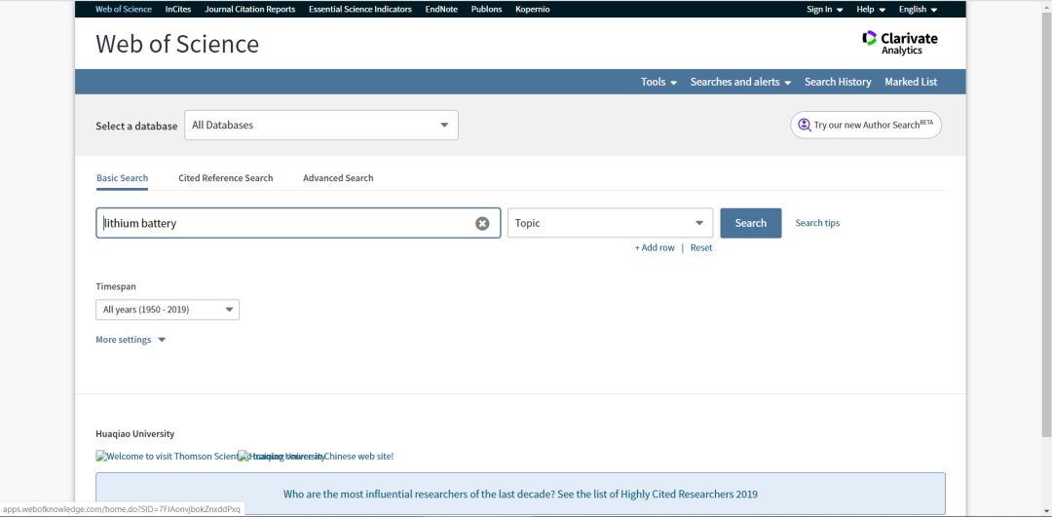Open InCites from top bar

[178, 10]
